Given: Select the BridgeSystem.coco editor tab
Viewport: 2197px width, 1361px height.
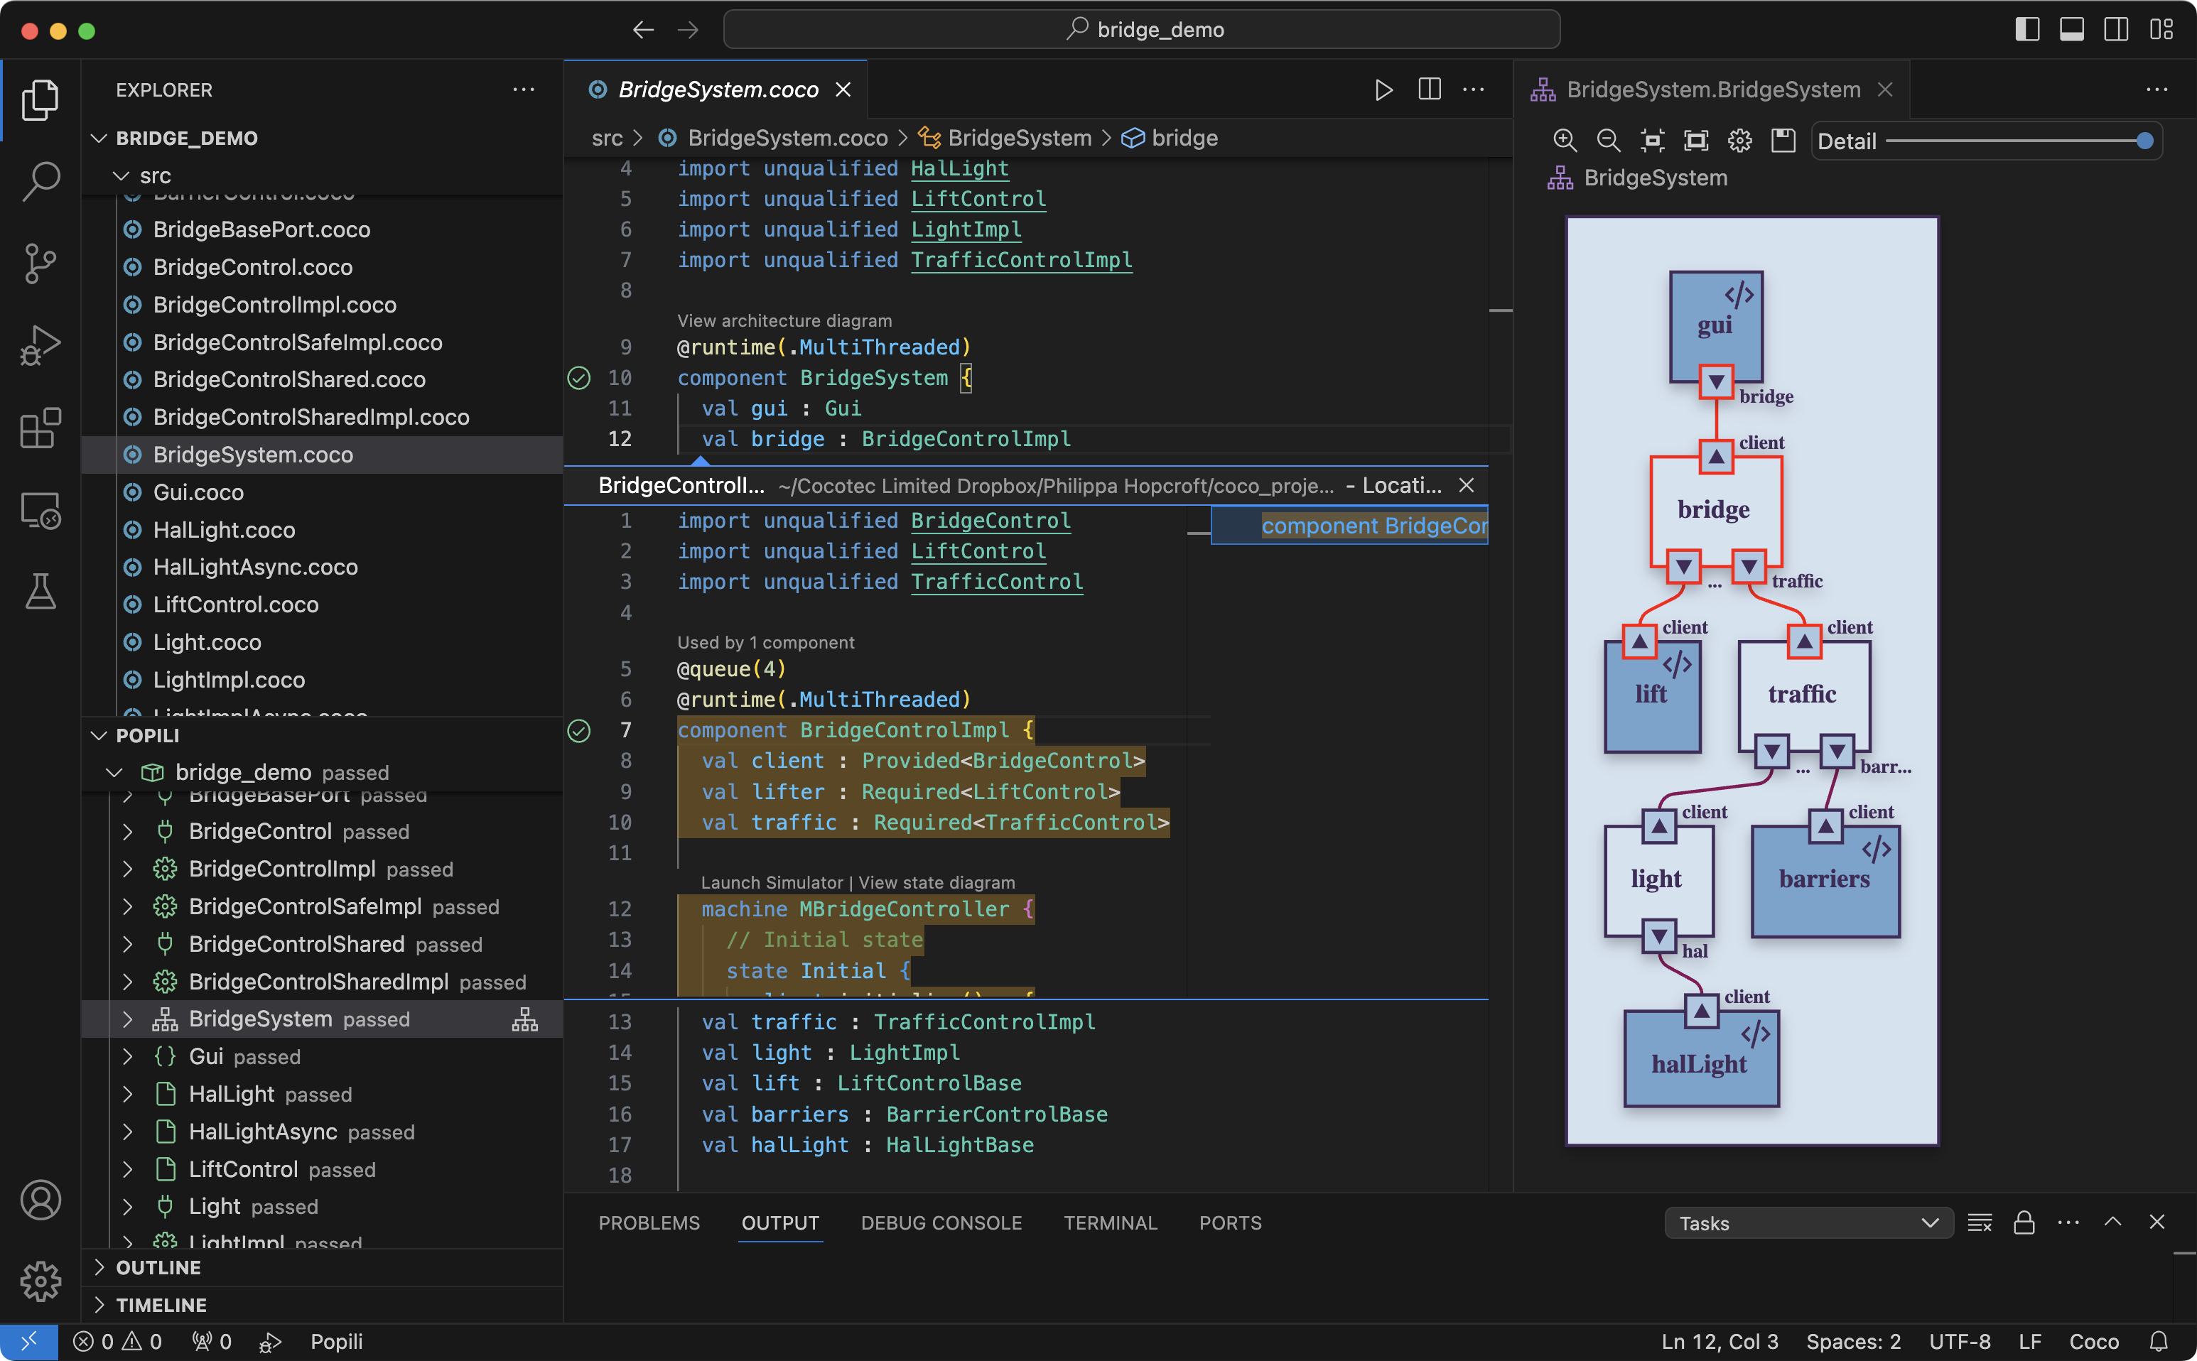Looking at the screenshot, I should coord(718,90).
